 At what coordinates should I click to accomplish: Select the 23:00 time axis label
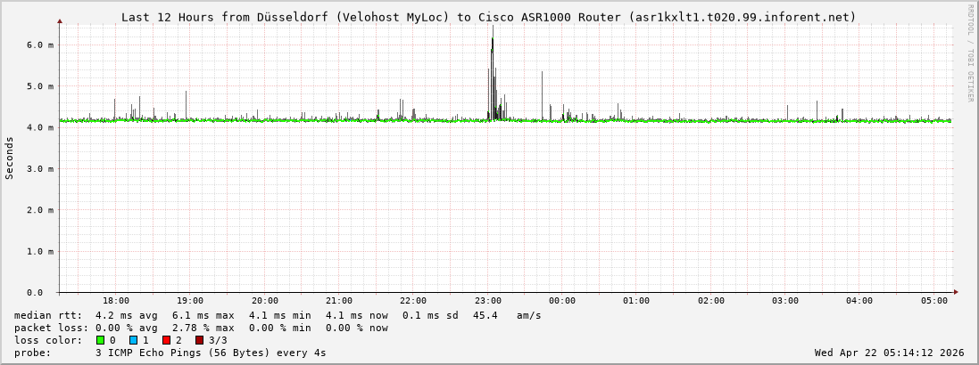click(487, 301)
